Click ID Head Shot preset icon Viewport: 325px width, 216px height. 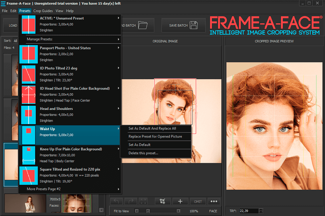[28, 94]
